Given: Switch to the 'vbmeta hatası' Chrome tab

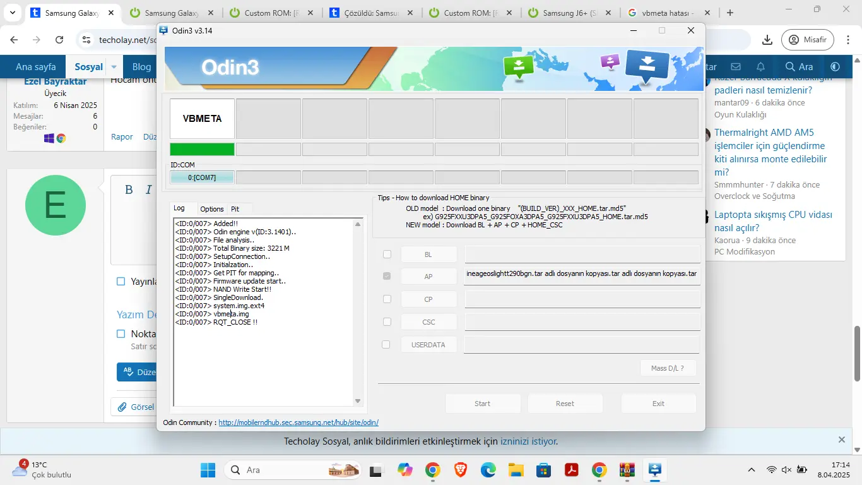Looking at the screenshot, I should tap(669, 13).
